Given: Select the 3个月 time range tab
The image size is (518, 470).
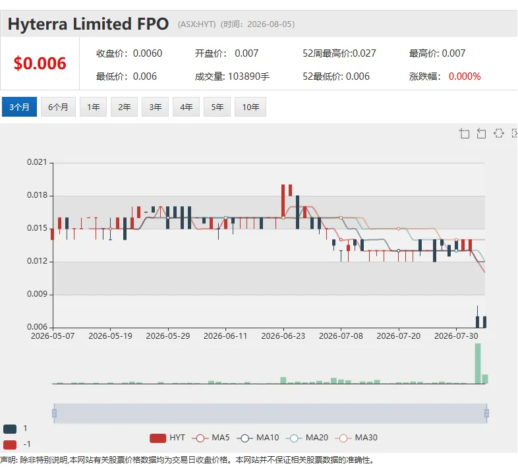Looking at the screenshot, I should 19,107.
